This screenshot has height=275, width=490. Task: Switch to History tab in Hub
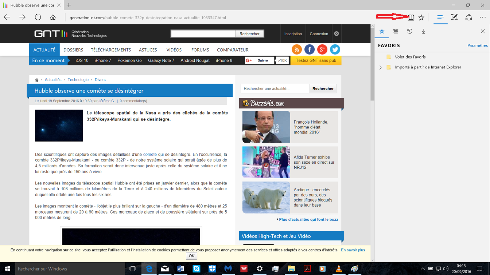coord(410,31)
